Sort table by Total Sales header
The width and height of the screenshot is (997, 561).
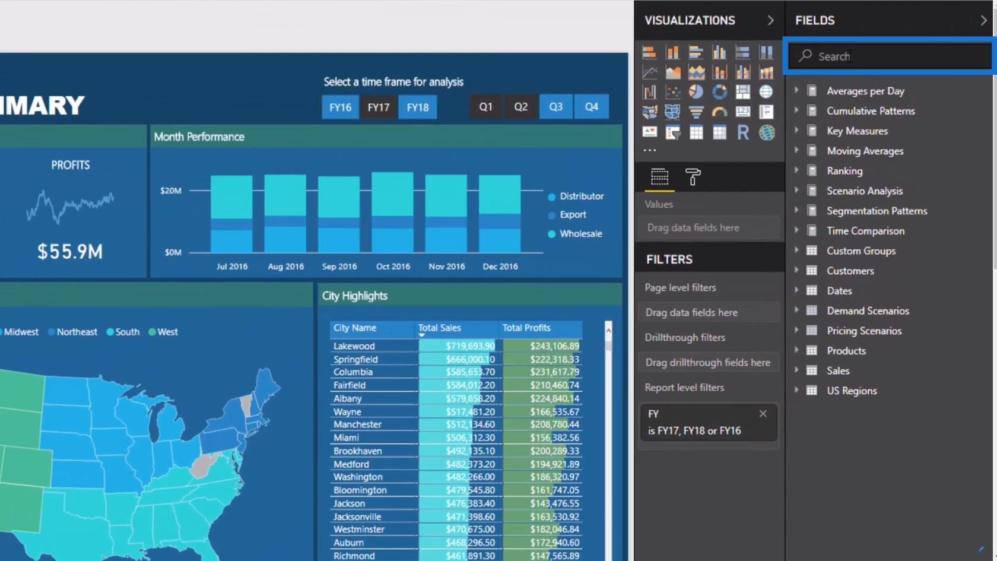coord(440,328)
